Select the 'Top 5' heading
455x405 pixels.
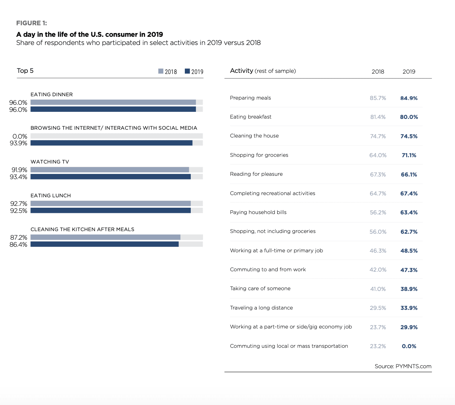coord(25,71)
